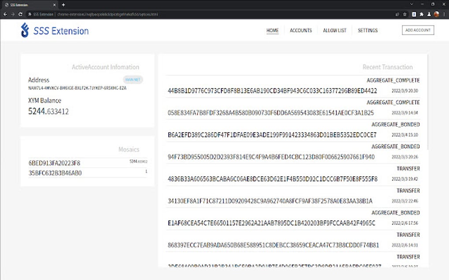Viewport: 449px width, 280px height.
Task: Open the Extensions puzzle piece icon
Action: 421,14
